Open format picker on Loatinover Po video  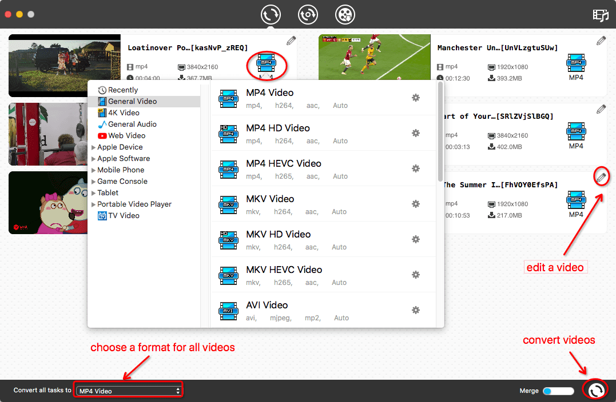pyautogui.click(x=266, y=63)
